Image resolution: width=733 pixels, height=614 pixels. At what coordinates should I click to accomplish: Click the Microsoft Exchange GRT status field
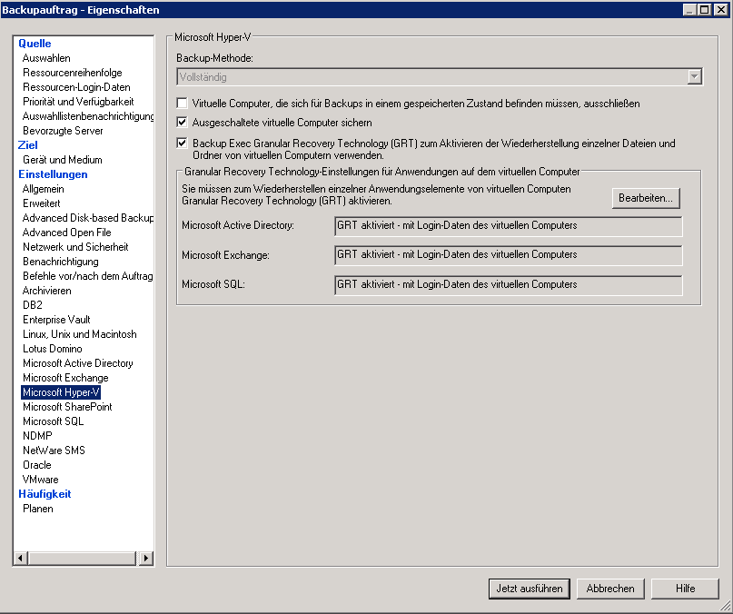coord(508,255)
